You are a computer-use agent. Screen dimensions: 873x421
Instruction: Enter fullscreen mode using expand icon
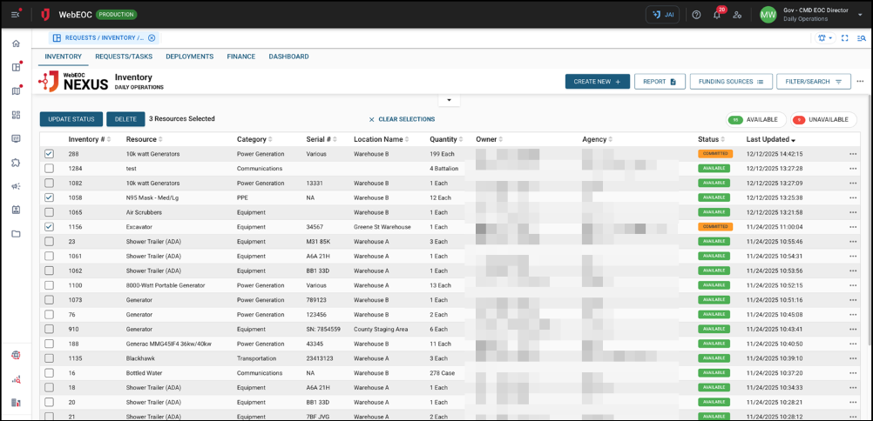coord(844,38)
